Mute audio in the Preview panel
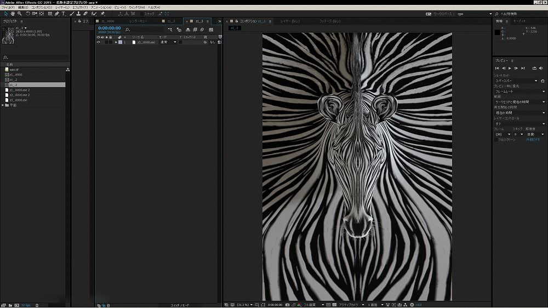This screenshot has height=308, width=548. [x=541, y=68]
